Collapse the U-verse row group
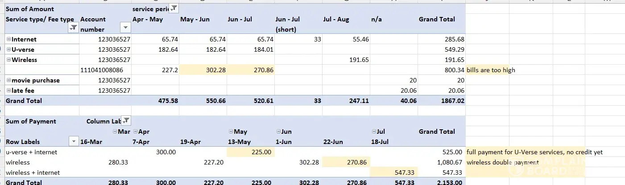The width and height of the screenshot is (625, 185). click(x=9, y=49)
